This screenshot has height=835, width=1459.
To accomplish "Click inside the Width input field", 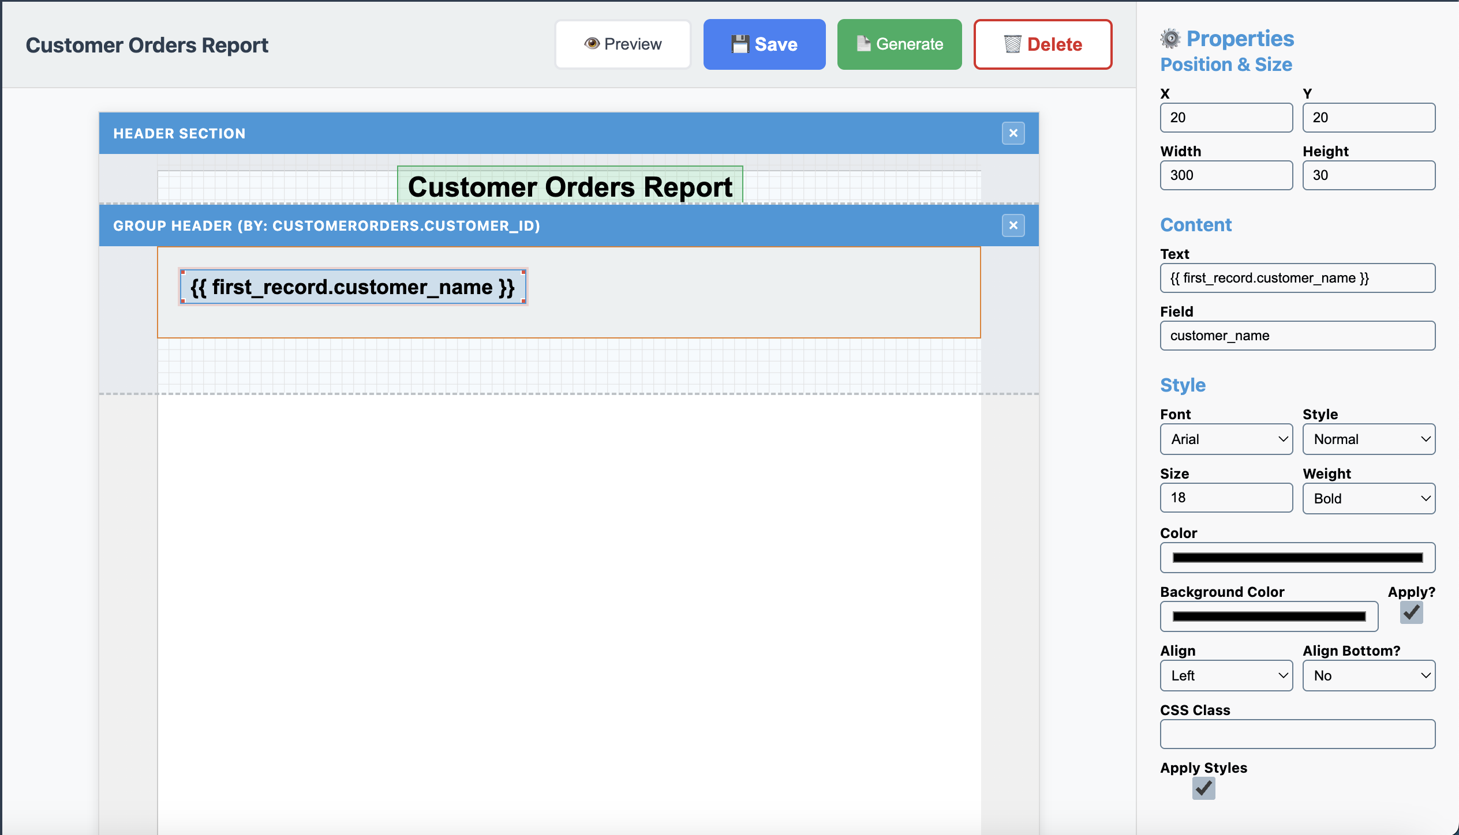I will coord(1226,175).
